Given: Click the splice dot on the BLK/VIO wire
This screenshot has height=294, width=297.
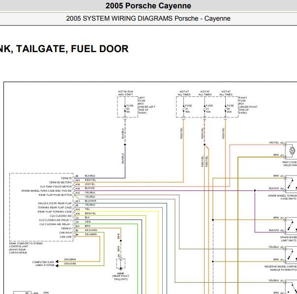Looking at the screenshot, I should (x=255, y=190).
